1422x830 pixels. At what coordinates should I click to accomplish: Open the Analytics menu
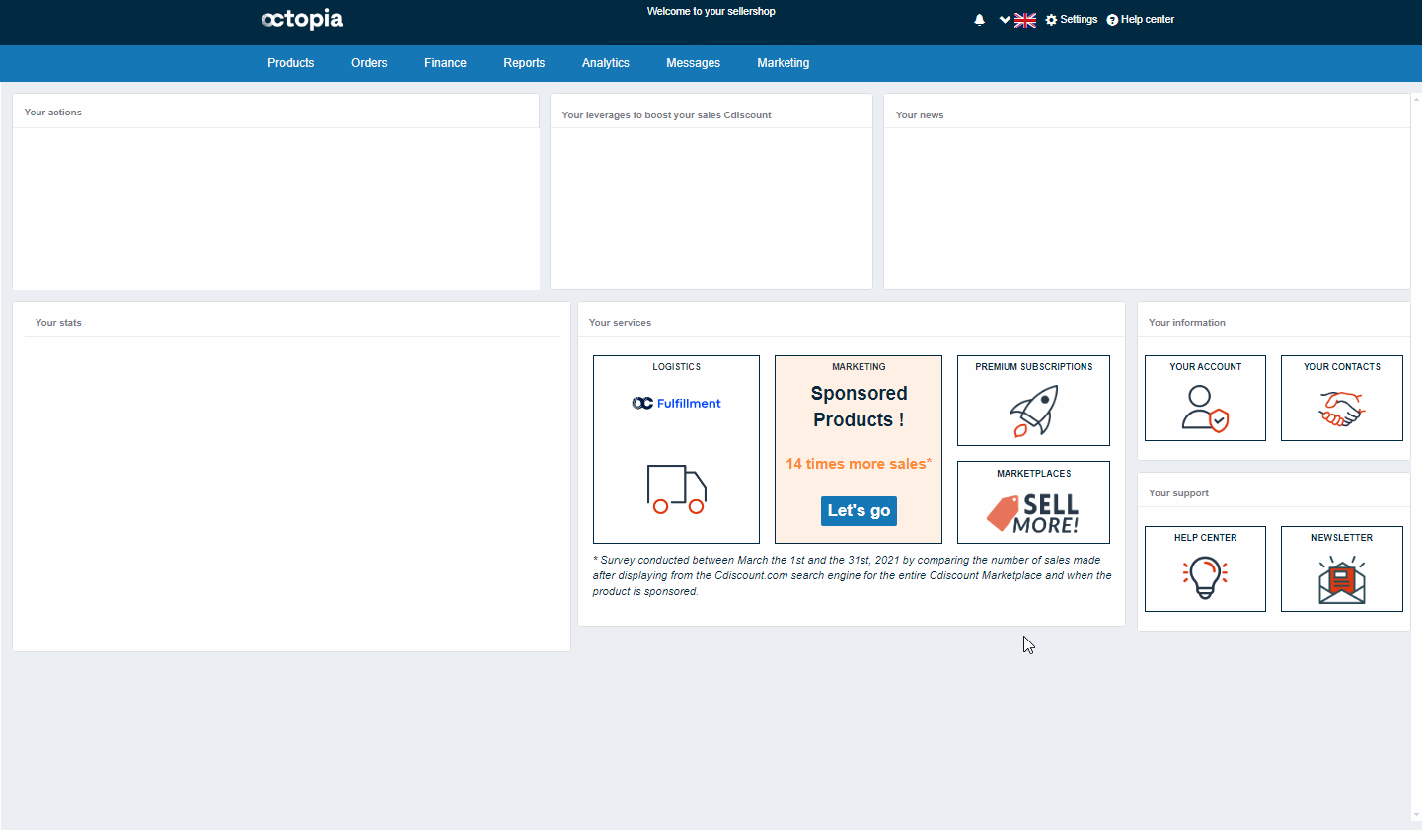(605, 63)
